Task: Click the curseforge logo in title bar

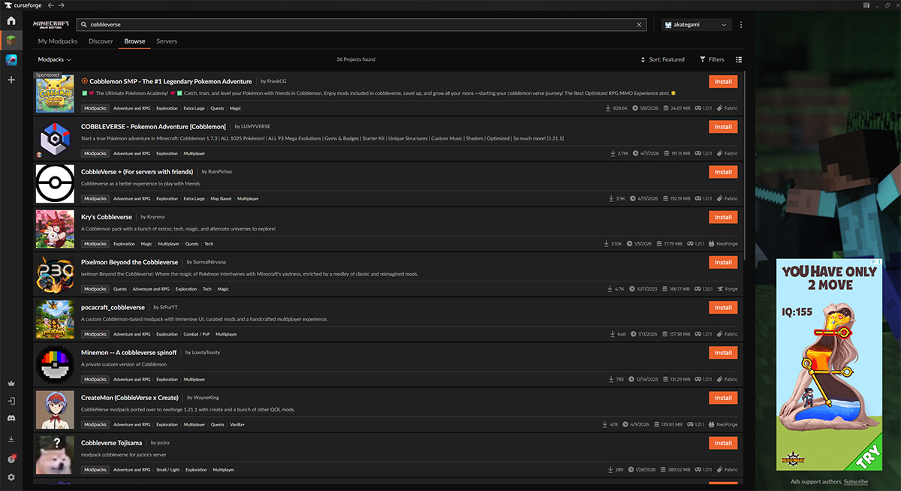Action: [x=24, y=5]
